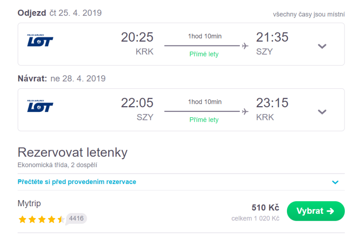This screenshot has width=352, height=236.
Task: Click the Mytrip star rating icons
Action: pos(41,220)
